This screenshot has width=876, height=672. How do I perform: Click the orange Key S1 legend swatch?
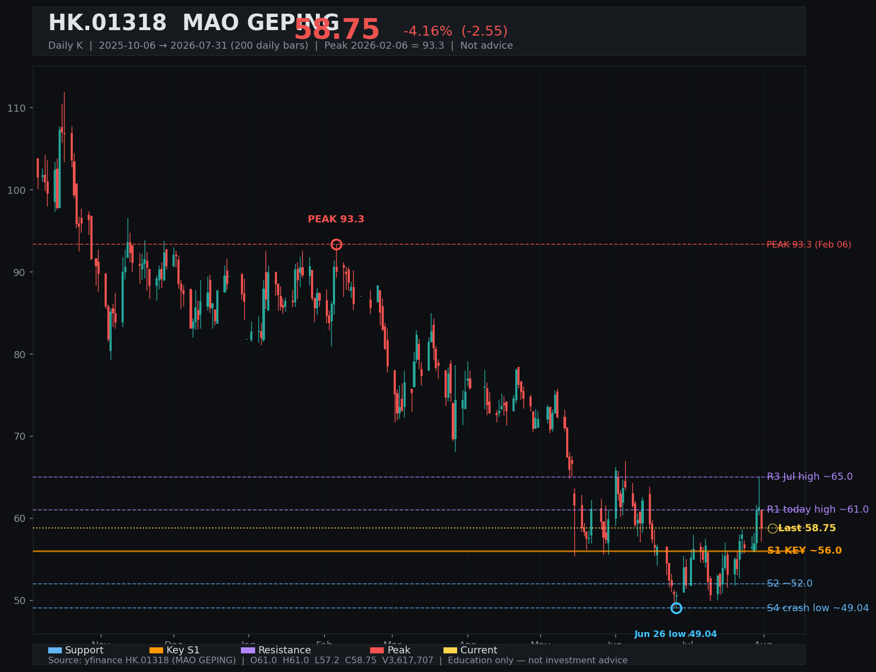156,651
